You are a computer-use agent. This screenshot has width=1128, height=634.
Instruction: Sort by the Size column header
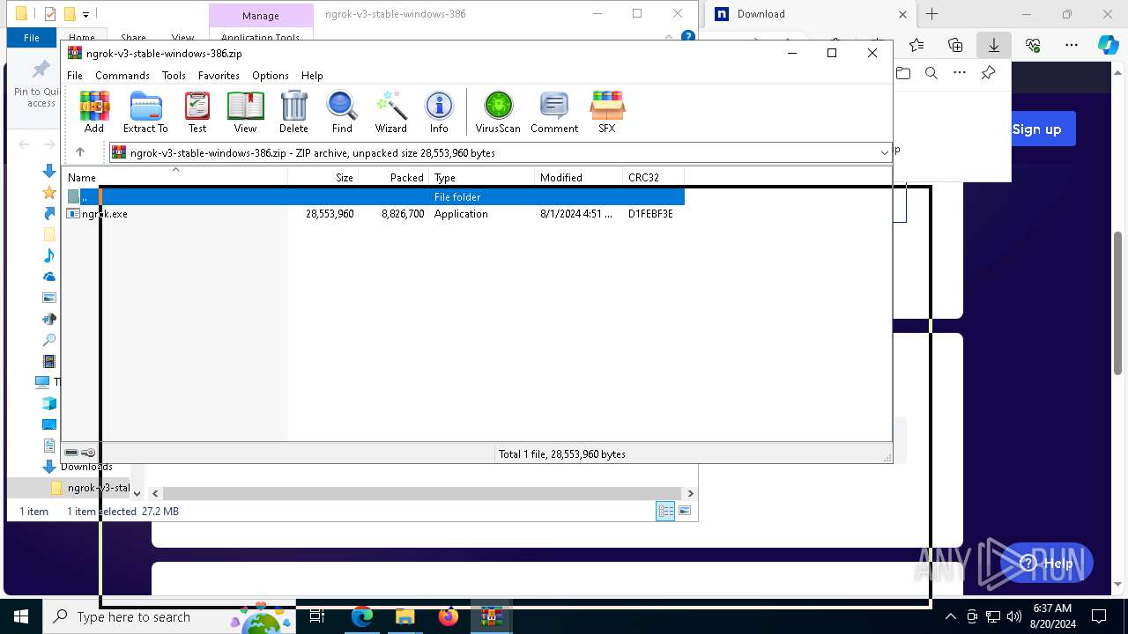click(x=323, y=177)
